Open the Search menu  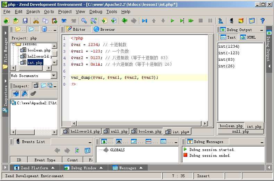[33, 12]
